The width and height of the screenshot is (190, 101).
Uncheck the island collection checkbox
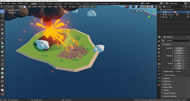click(x=163, y=12)
